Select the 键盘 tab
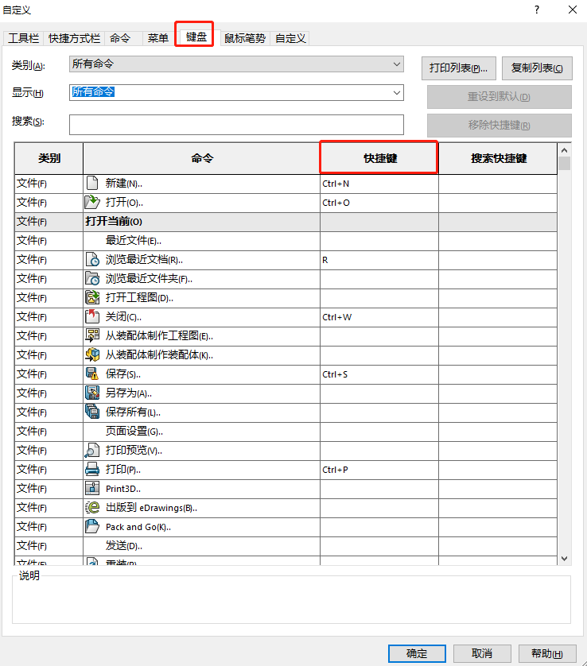The image size is (587, 666). click(x=196, y=37)
